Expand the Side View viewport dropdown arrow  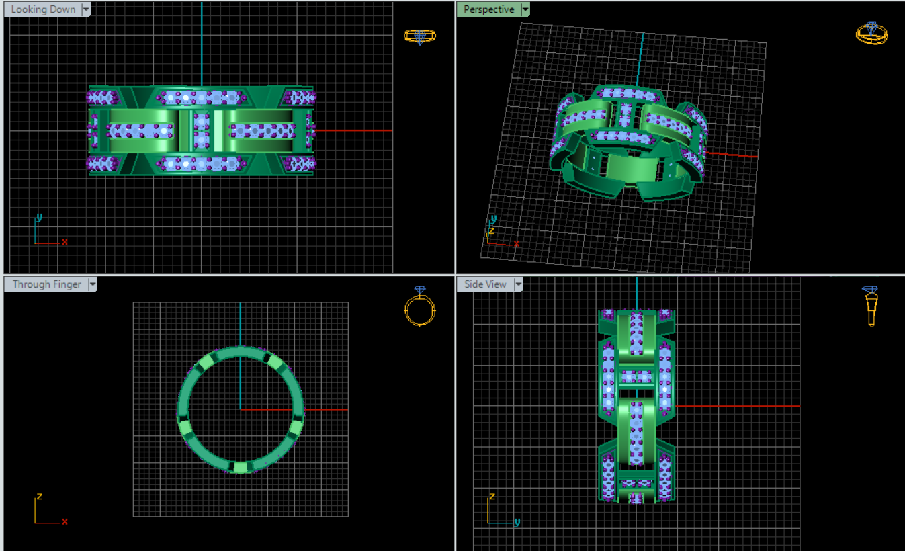click(518, 284)
